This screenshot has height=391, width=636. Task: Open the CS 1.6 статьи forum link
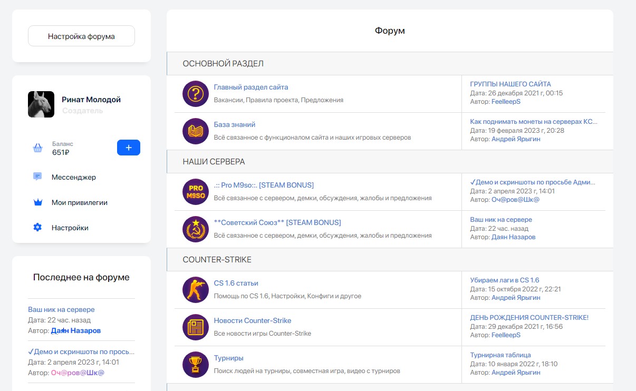point(236,283)
